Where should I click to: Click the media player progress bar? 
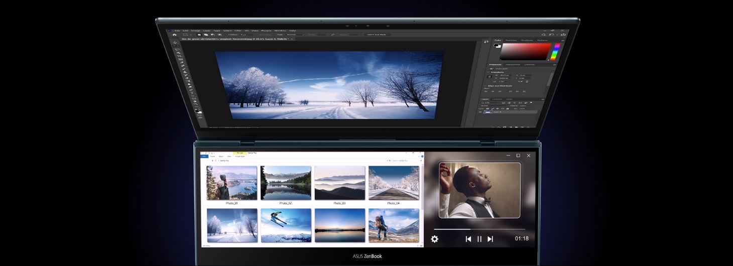[x=479, y=229]
